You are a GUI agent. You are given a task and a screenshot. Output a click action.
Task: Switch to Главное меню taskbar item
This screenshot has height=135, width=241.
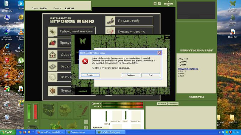point(80,132)
